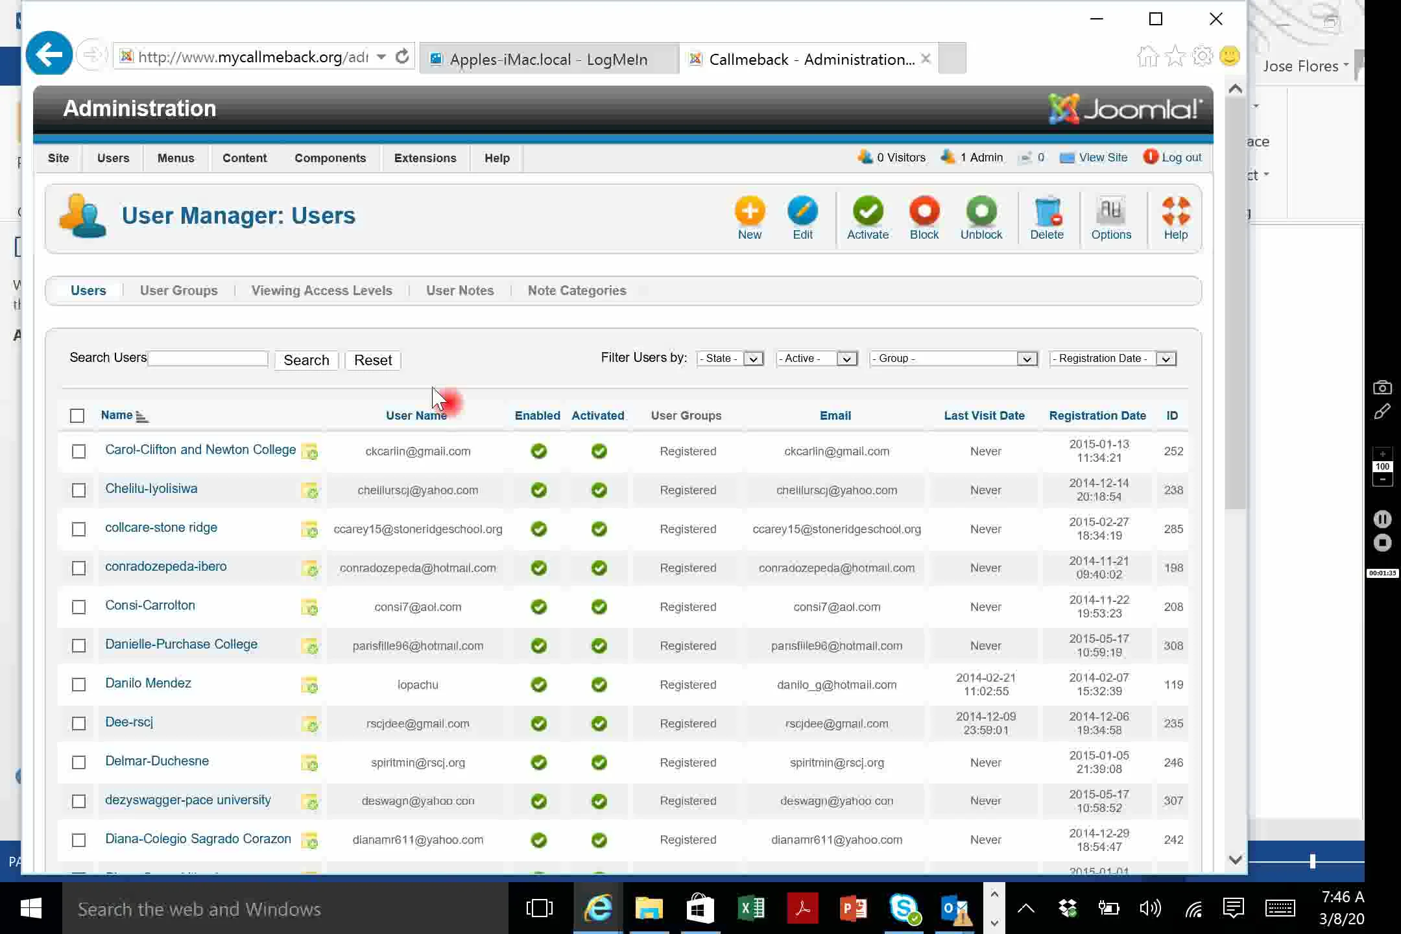1401x934 pixels.
Task: Open the Users menu
Action: pyautogui.click(x=114, y=158)
